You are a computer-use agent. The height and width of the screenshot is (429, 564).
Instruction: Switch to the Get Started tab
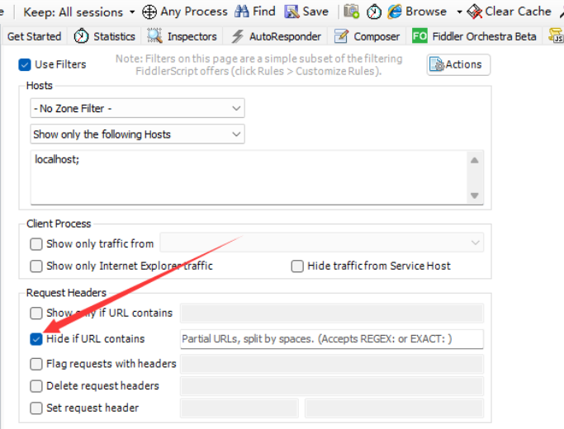click(x=34, y=36)
